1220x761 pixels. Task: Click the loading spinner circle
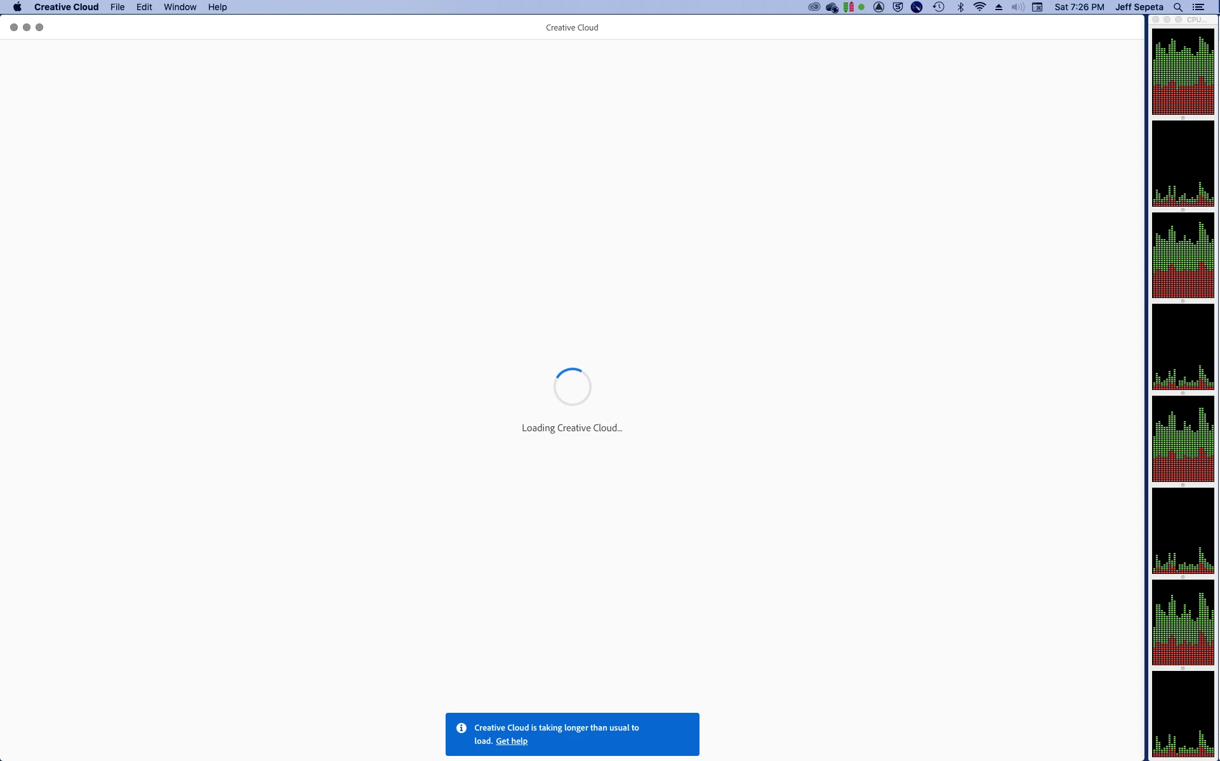[x=572, y=387]
